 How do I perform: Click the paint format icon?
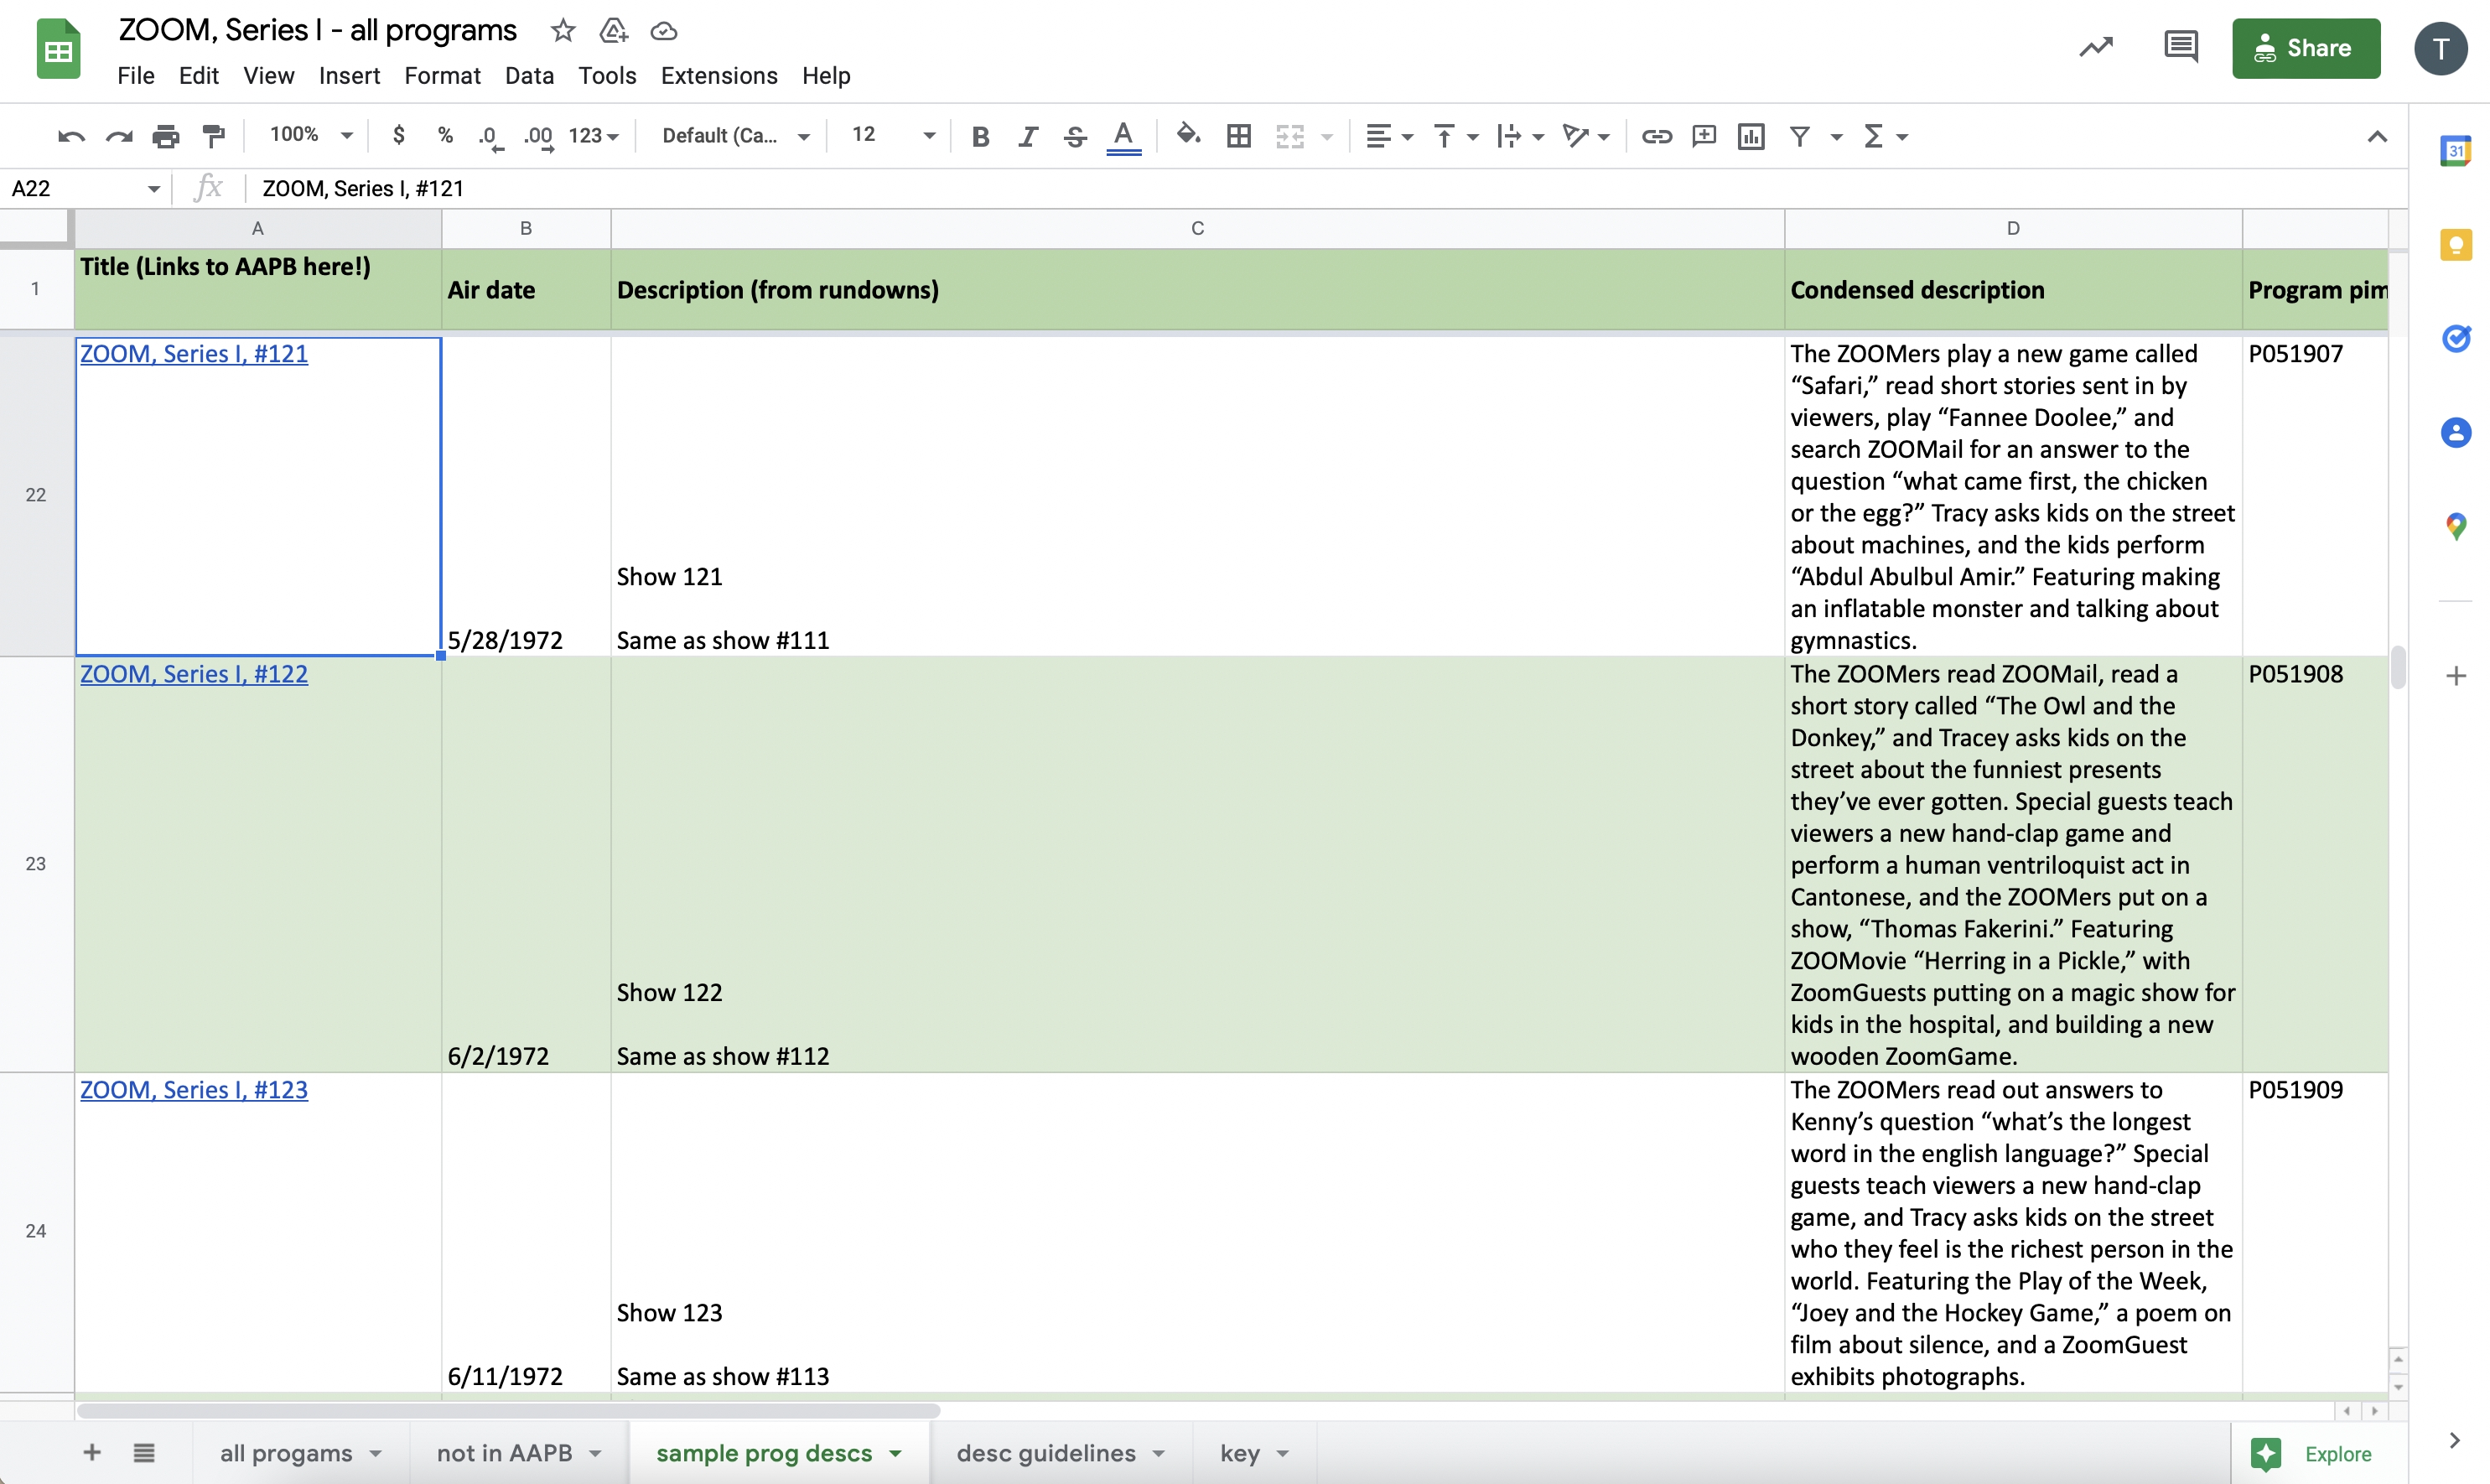[x=213, y=136]
